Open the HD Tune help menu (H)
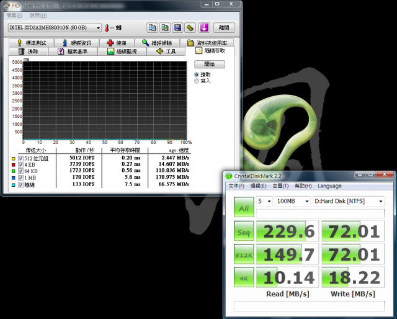 [38, 16]
